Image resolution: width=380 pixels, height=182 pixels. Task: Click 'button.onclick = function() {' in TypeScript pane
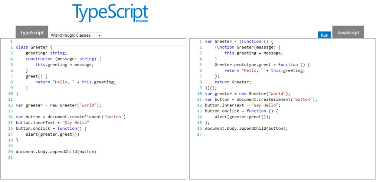[51, 129]
